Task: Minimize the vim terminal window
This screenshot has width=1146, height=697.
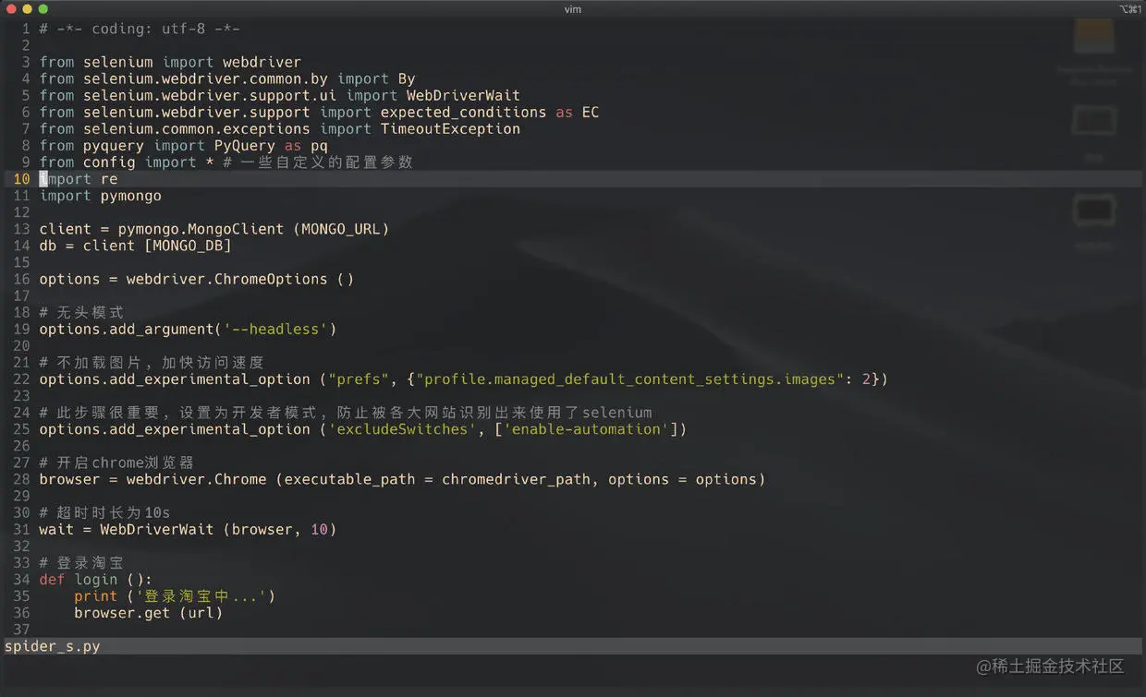Action: tap(27, 8)
